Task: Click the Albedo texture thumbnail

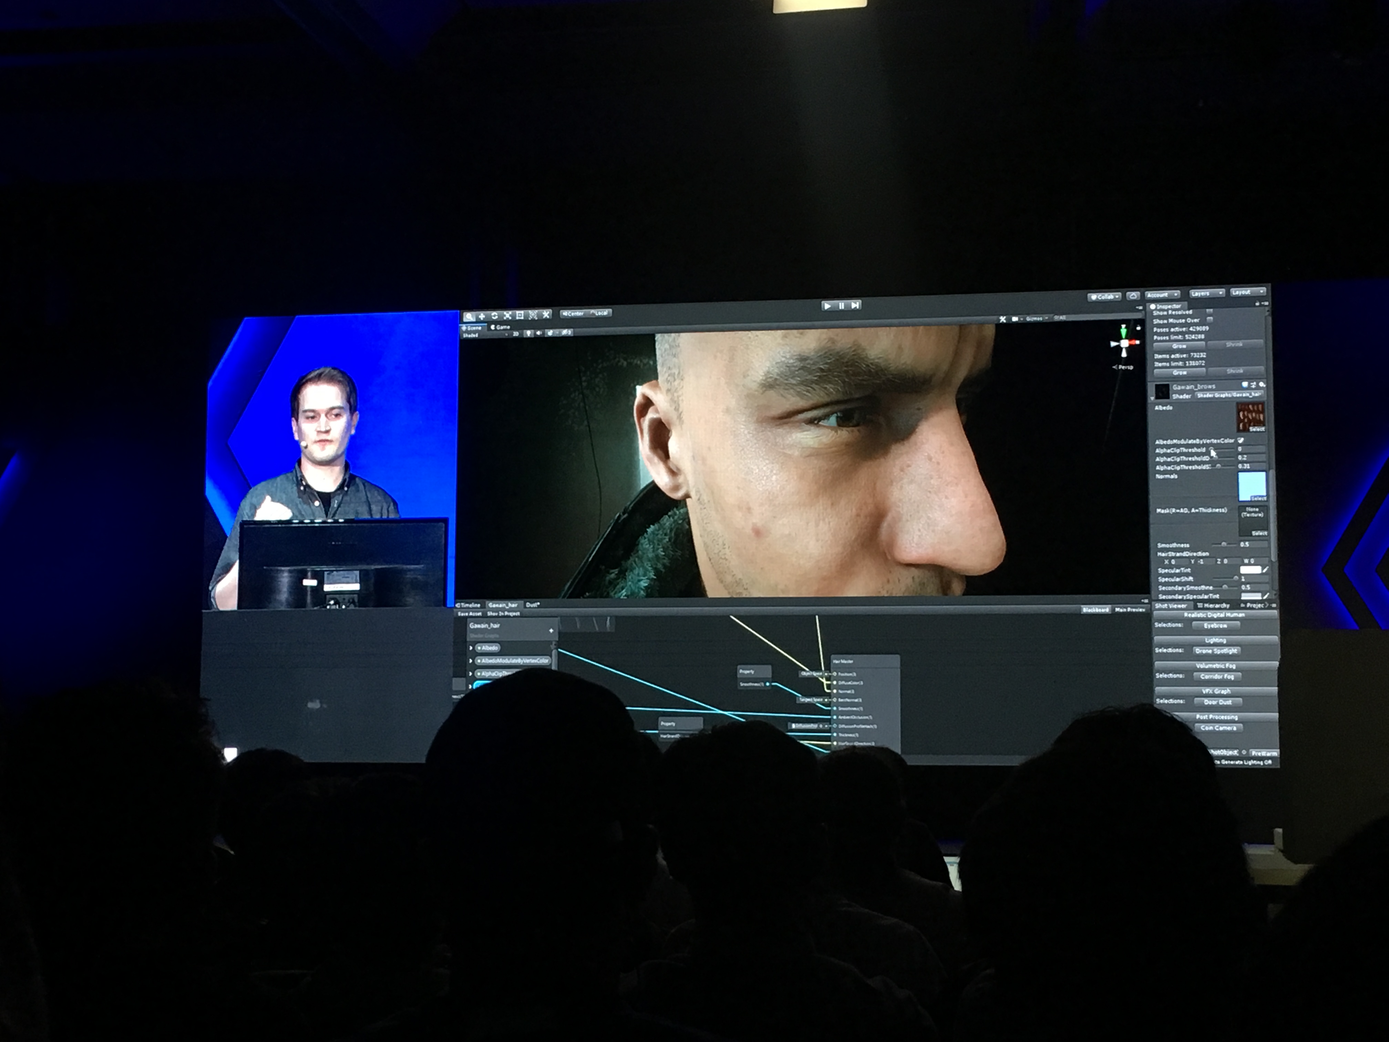Action: 1250,417
